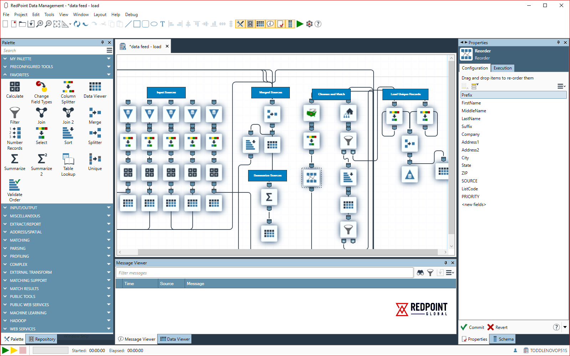Screen dimensions: 570x356
Task: Pick the Summarize tool
Action: pyautogui.click(x=15, y=162)
